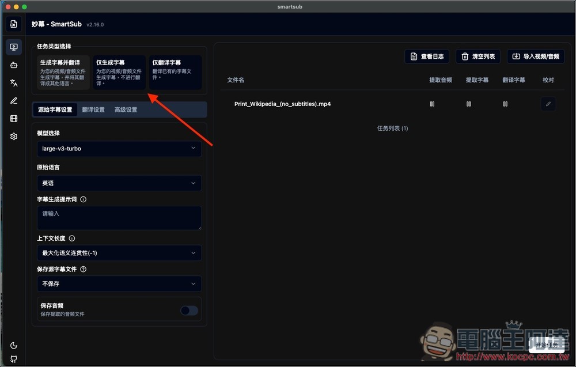This screenshot has height=367, width=576.
Task: Click info icon beside 字幕生成提示词
Action: tap(84, 199)
